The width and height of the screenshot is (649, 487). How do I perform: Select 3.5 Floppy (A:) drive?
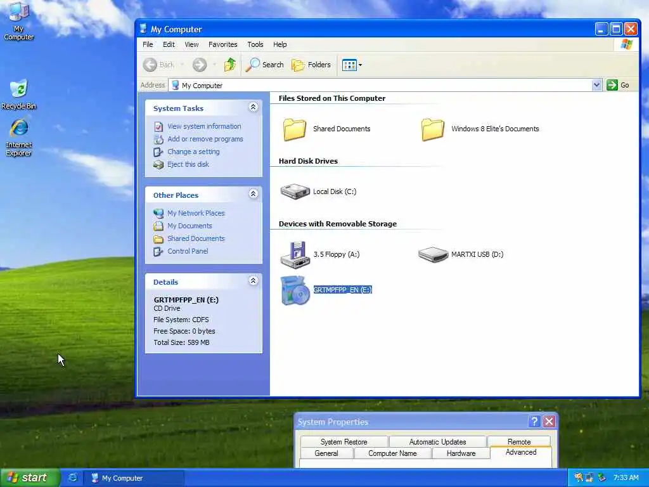tap(320, 254)
